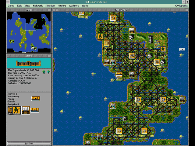195x146 pixels.
Task: Open the View menu
Action: [x=27, y=6]
